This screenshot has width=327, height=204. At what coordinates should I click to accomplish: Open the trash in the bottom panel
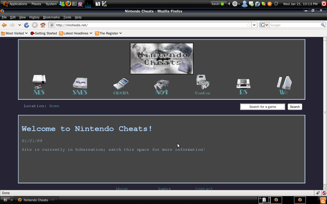click(323, 200)
